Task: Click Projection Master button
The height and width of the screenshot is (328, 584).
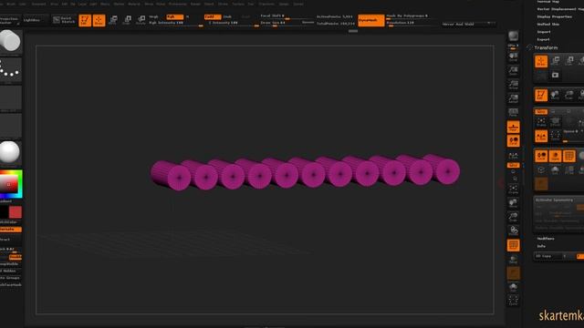Action: (9, 20)
